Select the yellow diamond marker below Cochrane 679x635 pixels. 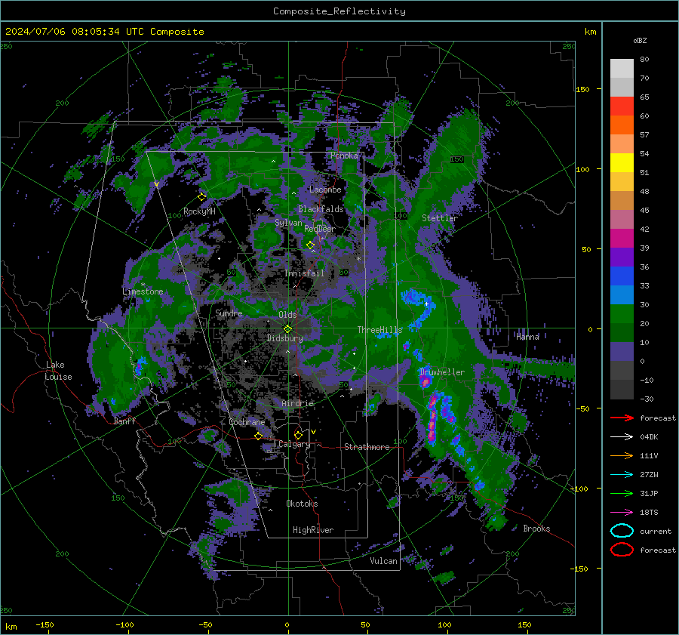[x=259, y=436]
